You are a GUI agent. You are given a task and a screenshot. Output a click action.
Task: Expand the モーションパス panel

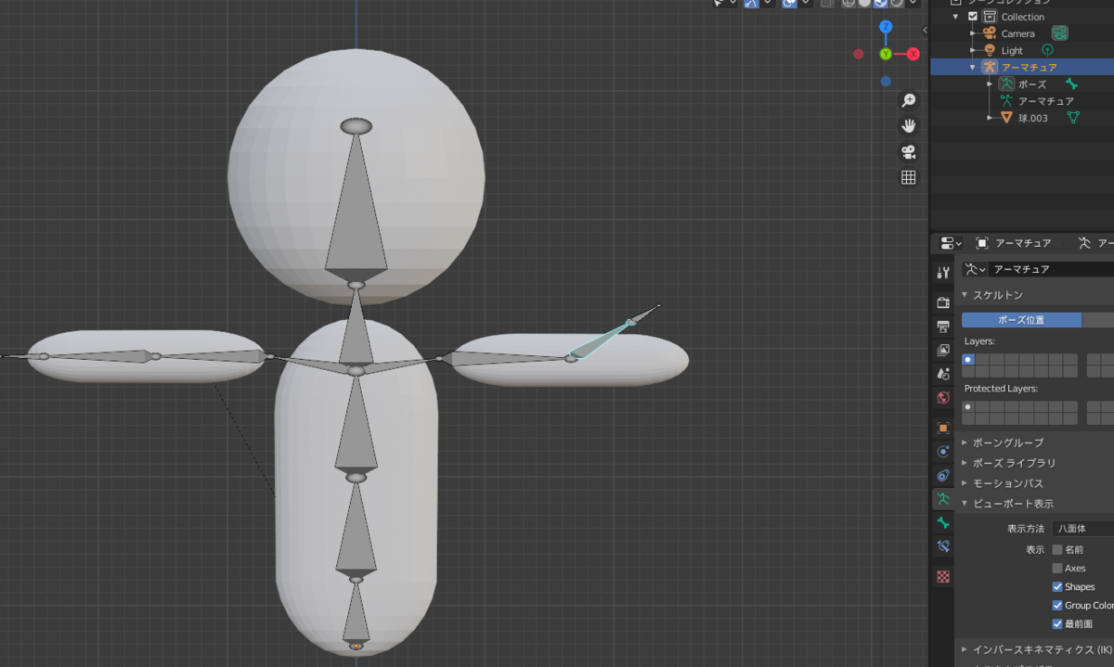tap(965, 483)
